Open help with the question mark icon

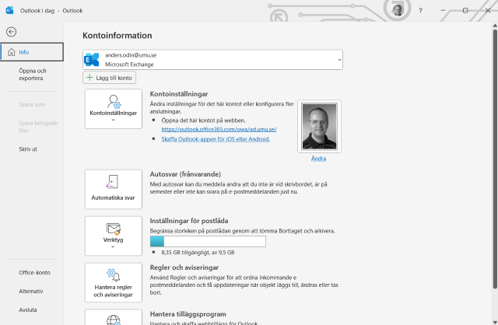tap(420, 10)
